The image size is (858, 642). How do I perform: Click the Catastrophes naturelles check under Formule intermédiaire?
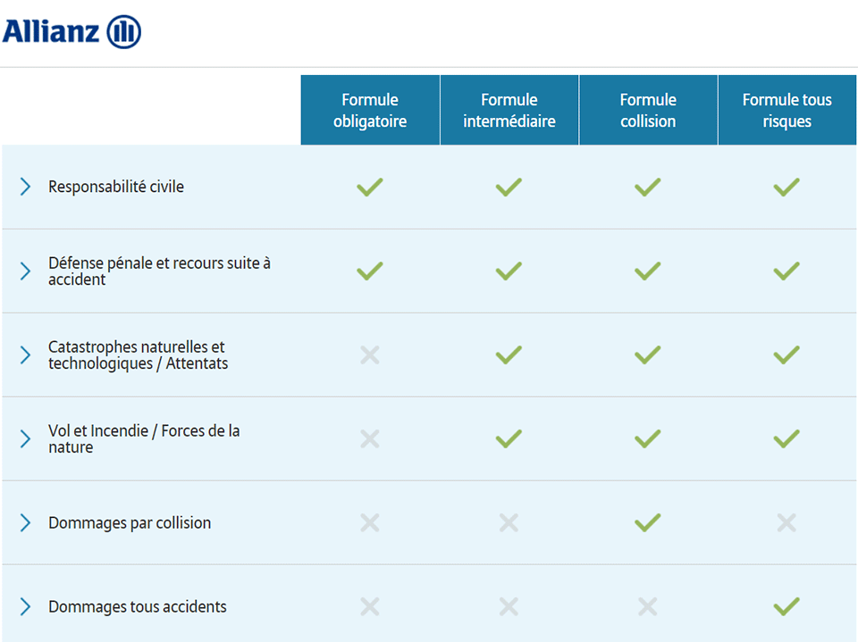point(508,354)
